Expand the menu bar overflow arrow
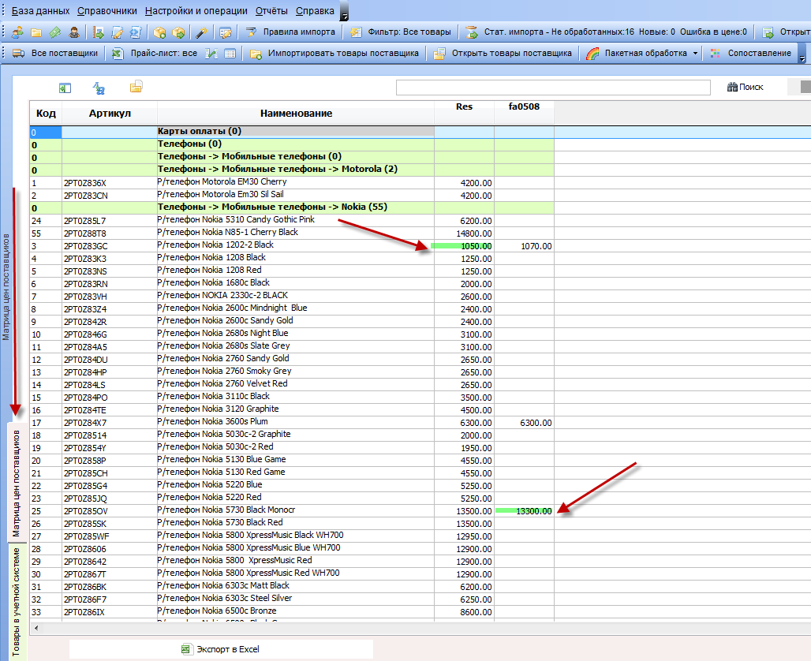811x661 pixels. (344, 11)
